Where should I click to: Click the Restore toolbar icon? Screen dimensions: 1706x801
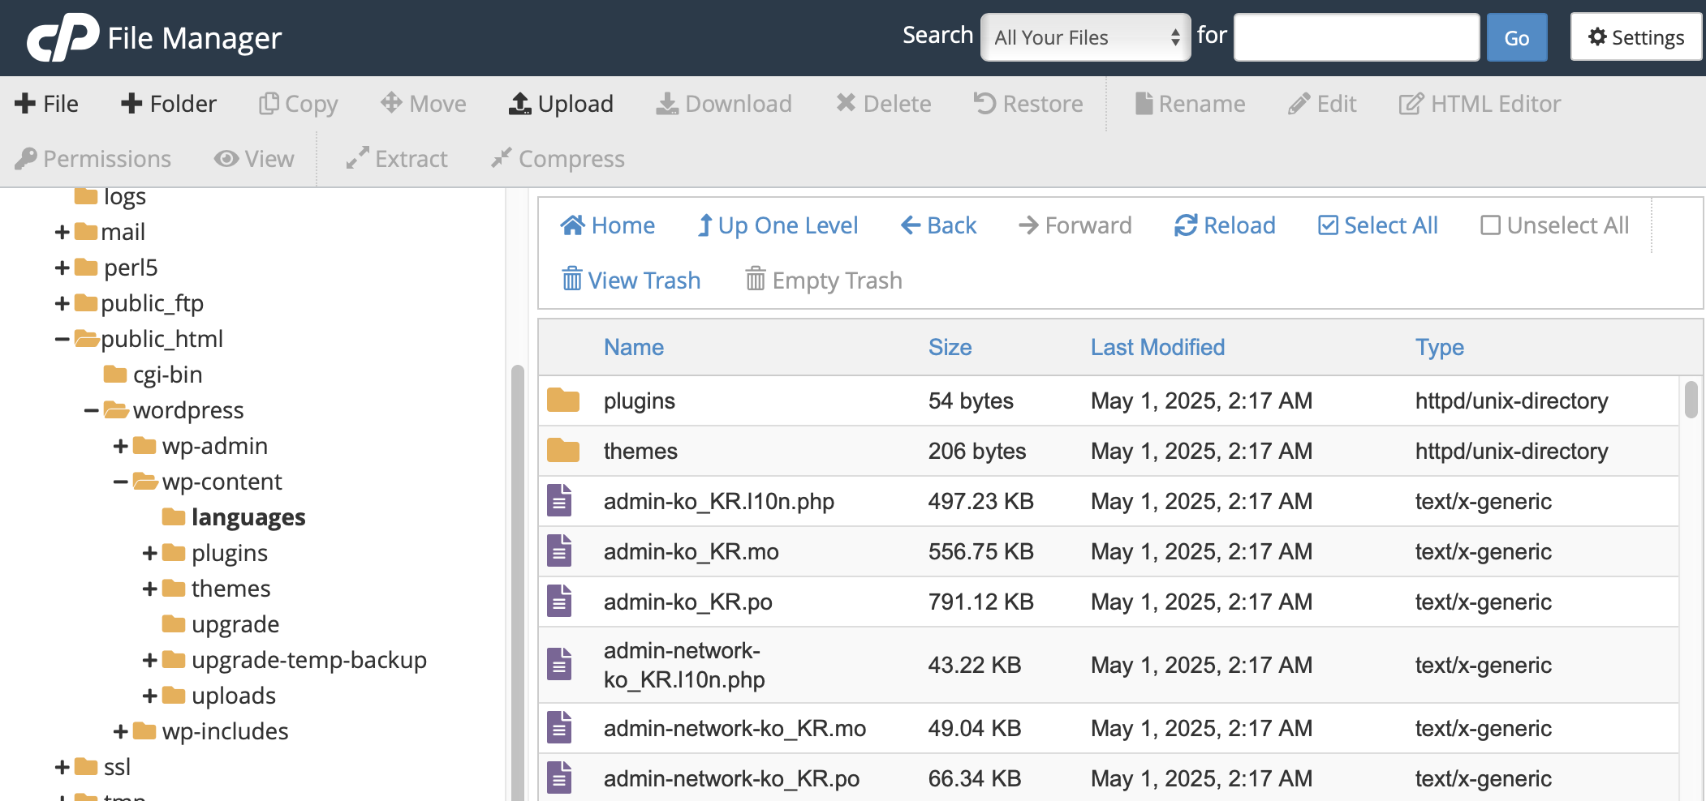point(984,103)
